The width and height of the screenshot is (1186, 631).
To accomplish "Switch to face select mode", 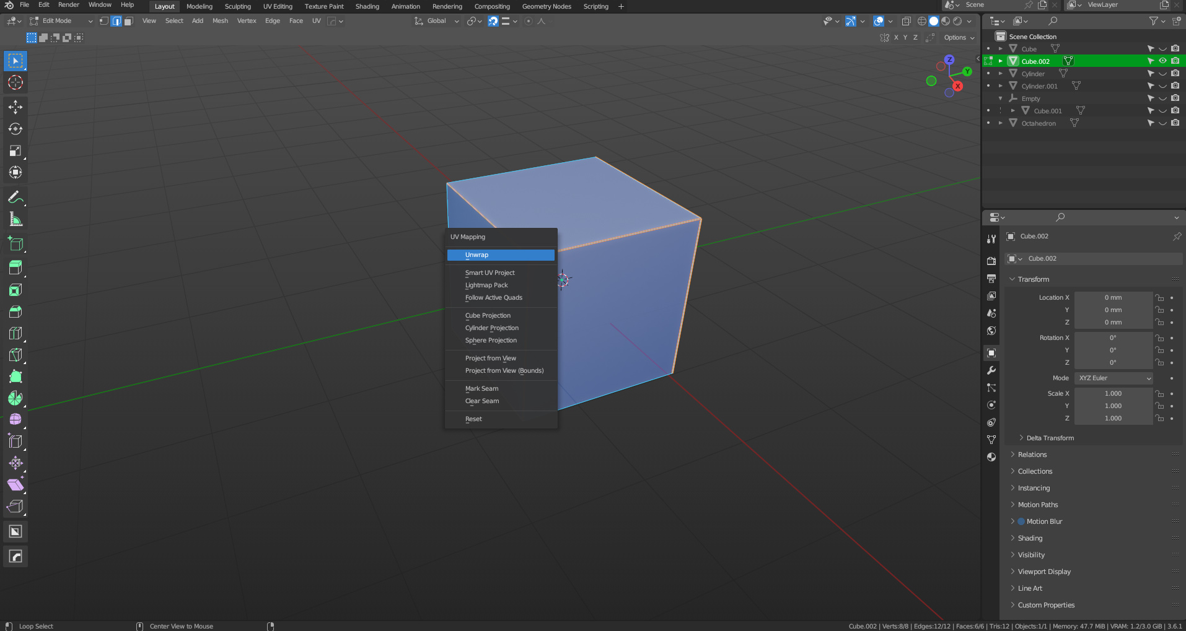I will (x=128, y=21).
